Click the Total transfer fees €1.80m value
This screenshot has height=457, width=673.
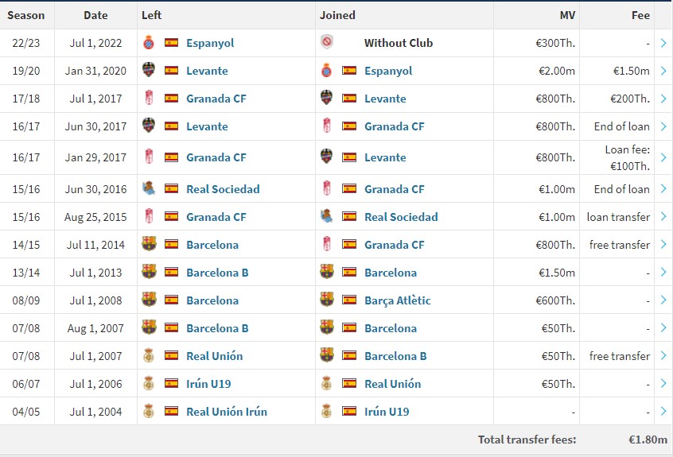click(648, 440)
